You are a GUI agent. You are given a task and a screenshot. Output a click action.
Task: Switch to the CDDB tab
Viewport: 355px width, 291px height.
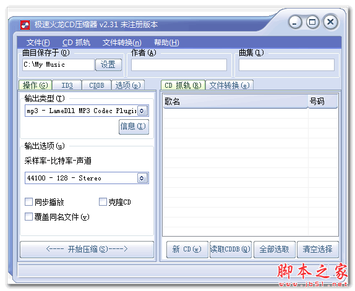[96, 85]
